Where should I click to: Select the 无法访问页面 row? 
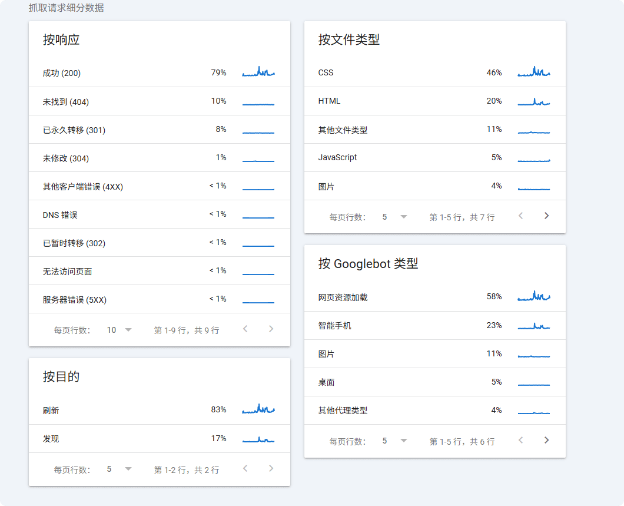tap(159, 271)
